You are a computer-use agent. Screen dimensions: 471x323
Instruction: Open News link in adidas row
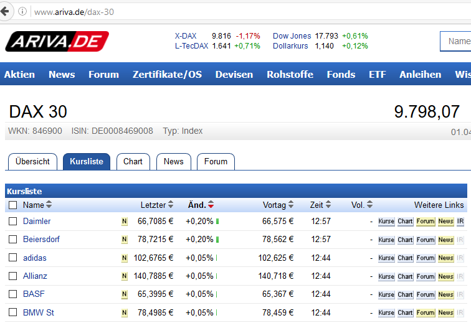tap(446, 258)
